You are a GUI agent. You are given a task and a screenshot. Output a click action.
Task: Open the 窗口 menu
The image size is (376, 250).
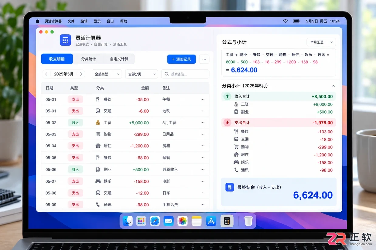110,21
